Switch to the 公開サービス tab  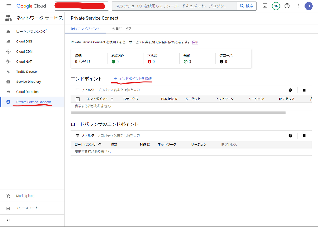click(x=122, y=29)
